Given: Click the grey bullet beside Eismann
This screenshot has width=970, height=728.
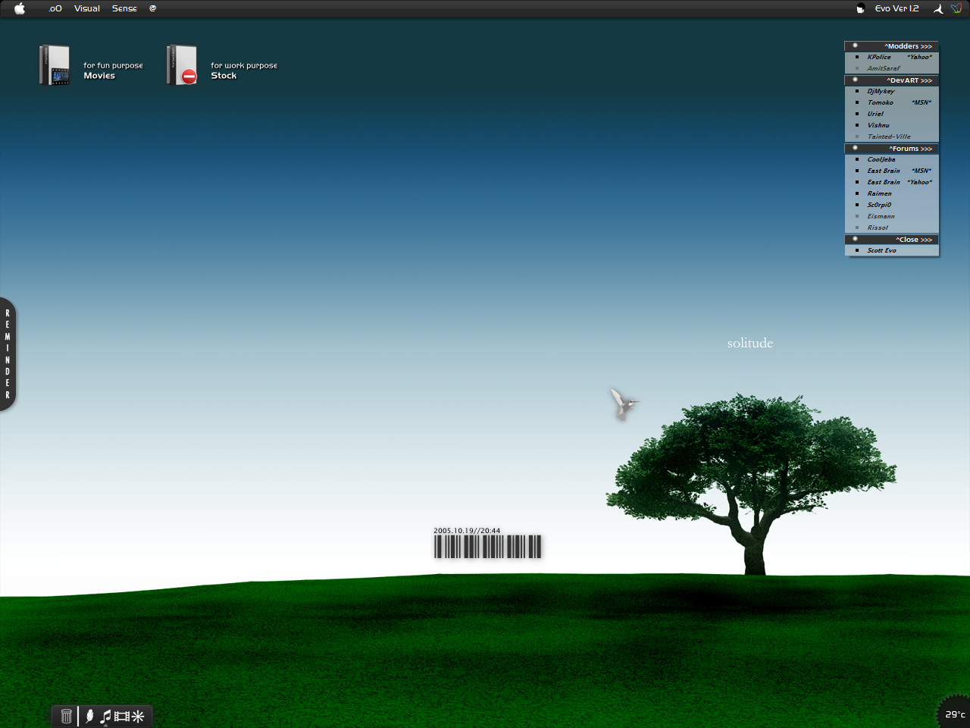Looking at the screenshot, I should pos(857,216).
